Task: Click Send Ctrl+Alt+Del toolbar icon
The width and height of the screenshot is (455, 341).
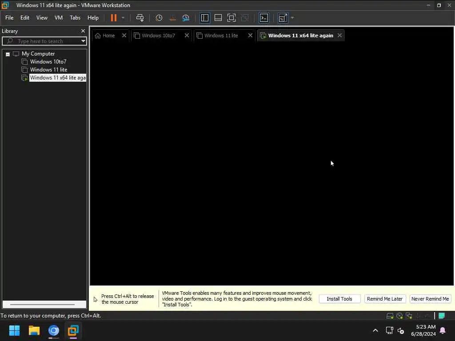Action: (x=140, y=18)
